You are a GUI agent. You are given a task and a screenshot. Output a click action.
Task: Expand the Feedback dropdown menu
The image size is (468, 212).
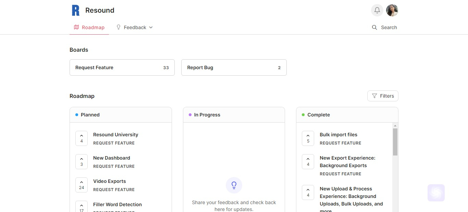135,27
